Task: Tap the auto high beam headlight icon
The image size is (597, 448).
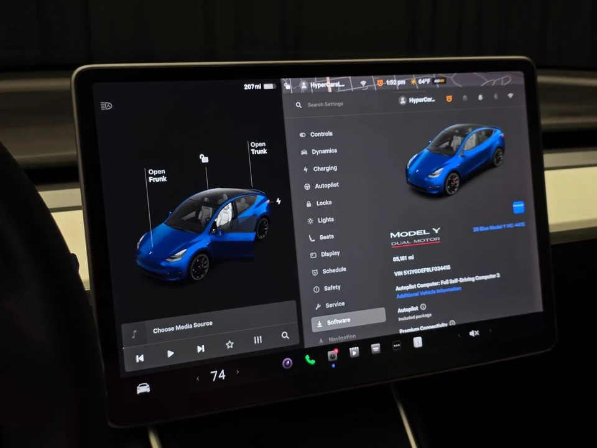Action: [x=106, y=106]
